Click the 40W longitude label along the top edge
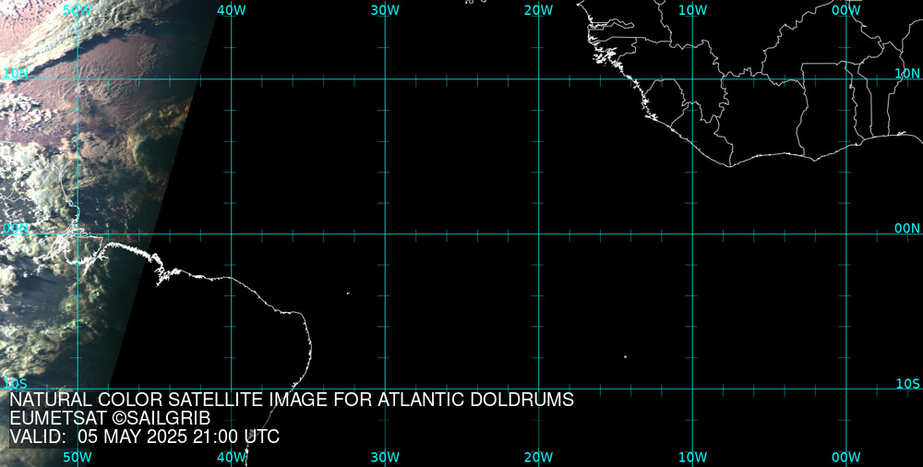923x467 pixels. pyautogui.click(x=232, y=10)
